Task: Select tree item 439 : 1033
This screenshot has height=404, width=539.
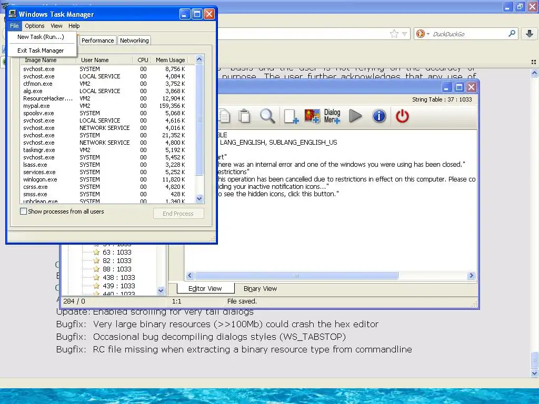Action: 119,286
